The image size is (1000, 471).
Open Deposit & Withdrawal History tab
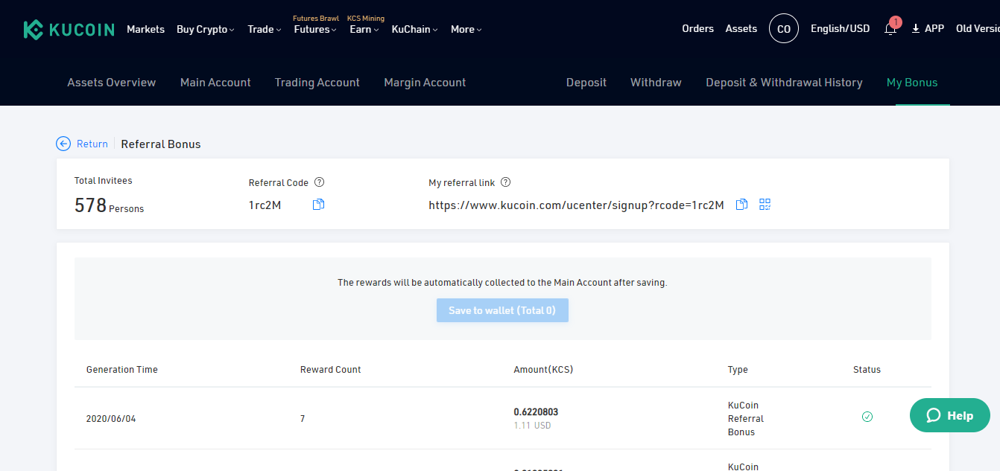784,83
